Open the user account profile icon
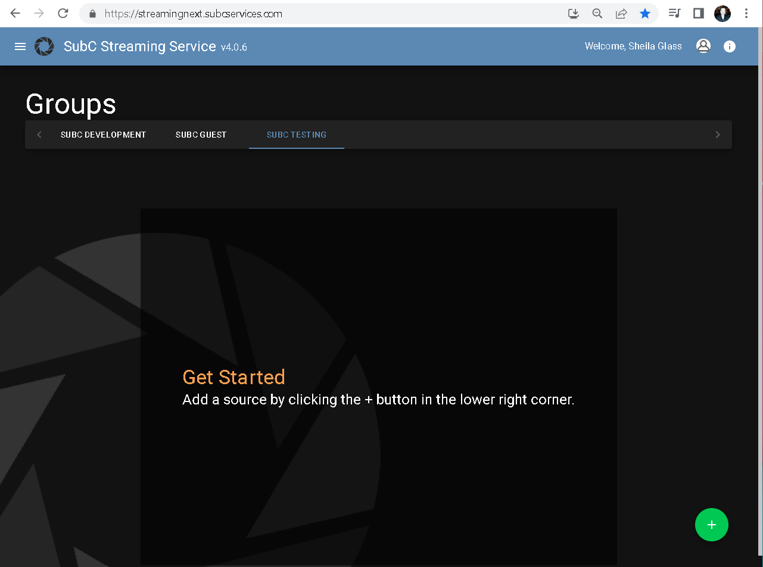Image resolution: width=763 pixels, height=567 pixels. 703,46
